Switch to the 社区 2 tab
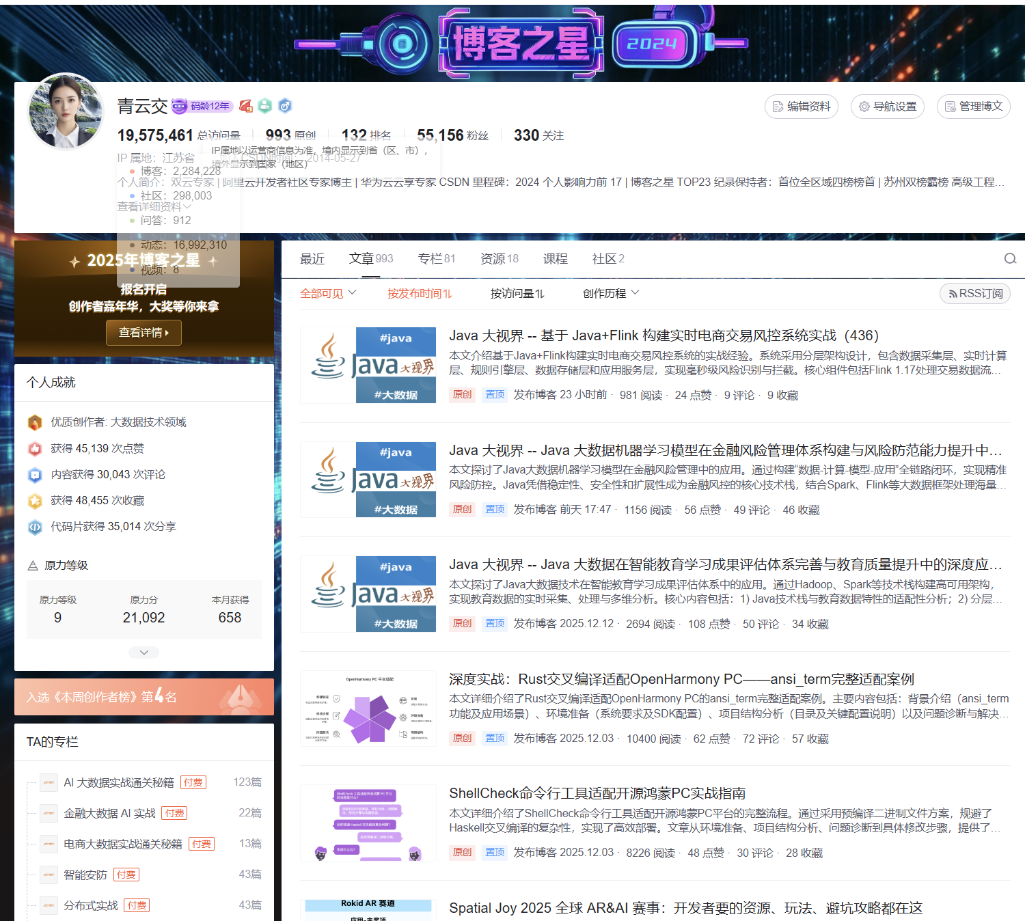The width and height of the screenshot is (1025, 921). click(608, 258)
